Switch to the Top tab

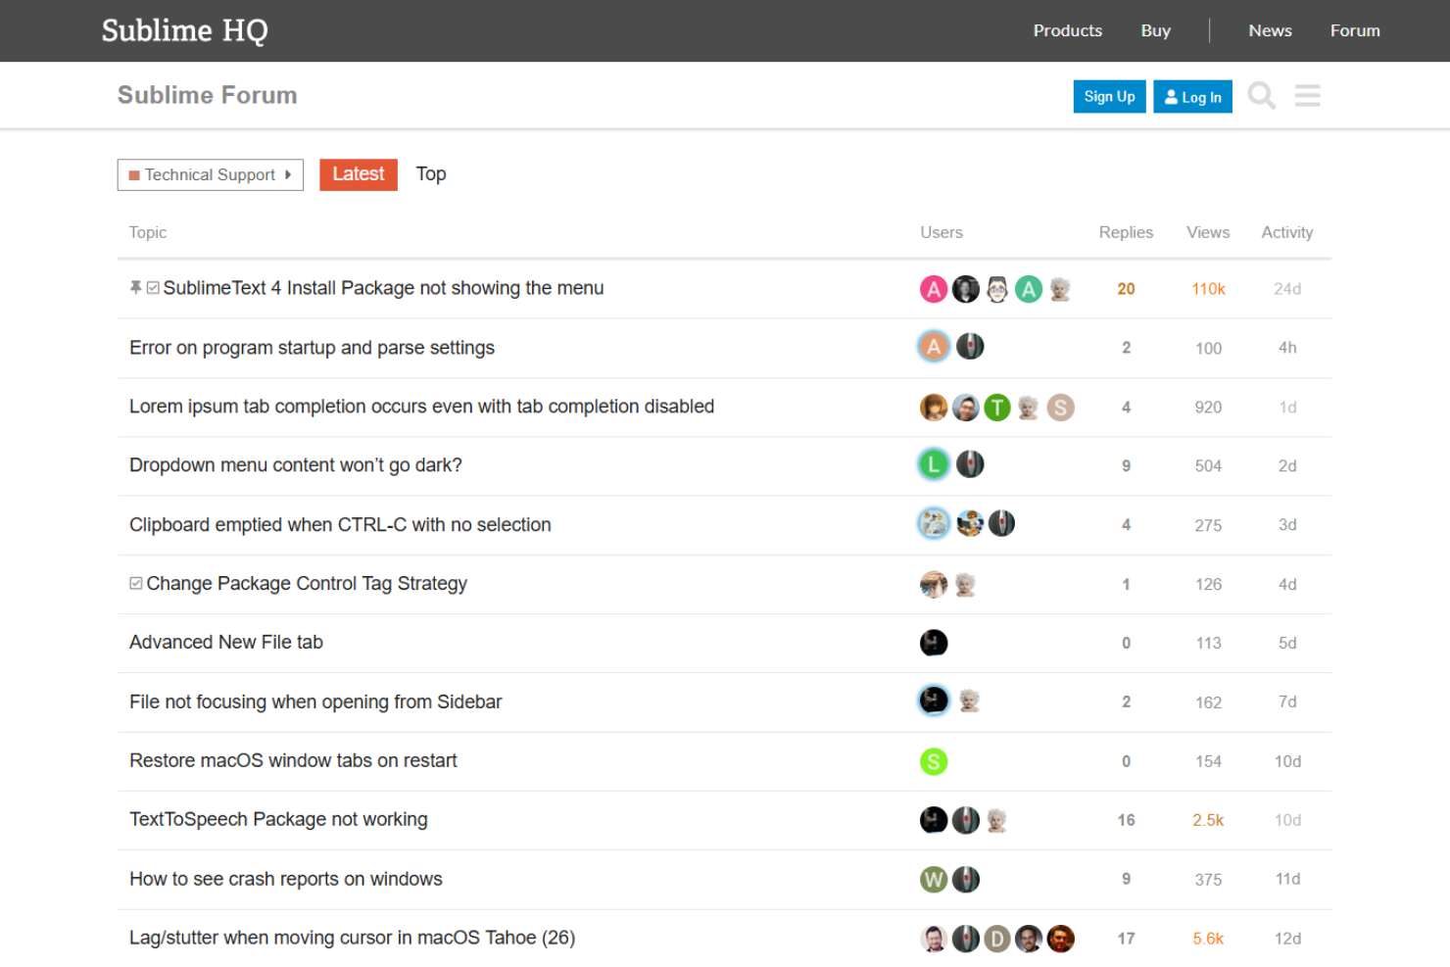[x=431, y=174]
